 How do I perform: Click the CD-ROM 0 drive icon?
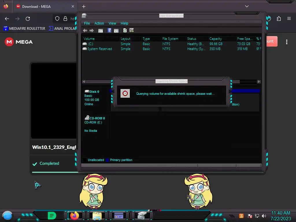pos(87,118)
